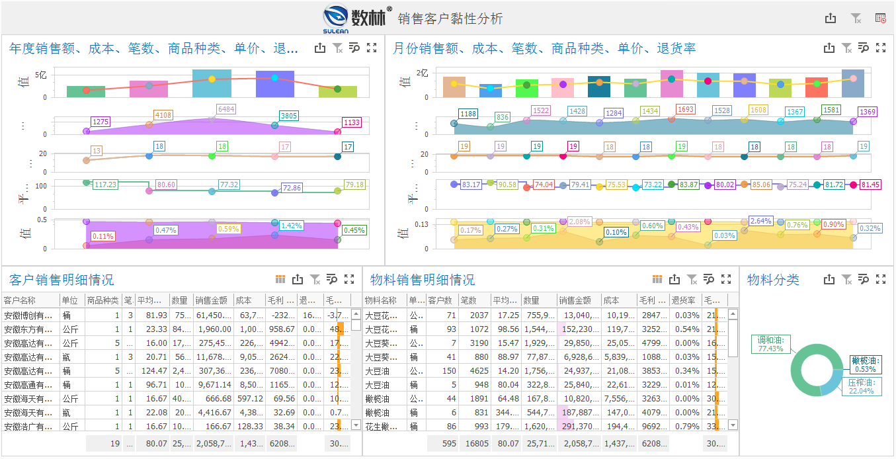Image resolution: width=896 pixels, height=459 pixels.
Task: Export the 物料分类 pie chart
Action: tap(829, 279)
